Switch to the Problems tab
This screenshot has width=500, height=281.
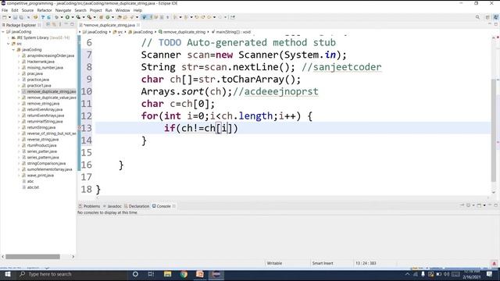click(89, 206)
